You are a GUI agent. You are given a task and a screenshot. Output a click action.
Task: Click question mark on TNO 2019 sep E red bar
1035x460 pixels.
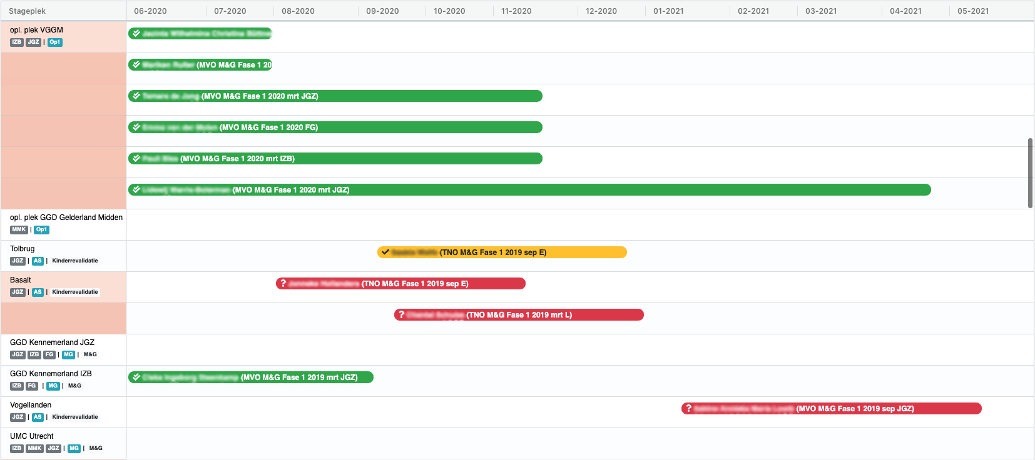283,283
